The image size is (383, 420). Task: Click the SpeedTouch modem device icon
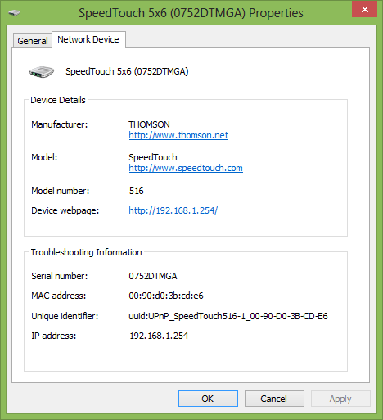point(42,72)
